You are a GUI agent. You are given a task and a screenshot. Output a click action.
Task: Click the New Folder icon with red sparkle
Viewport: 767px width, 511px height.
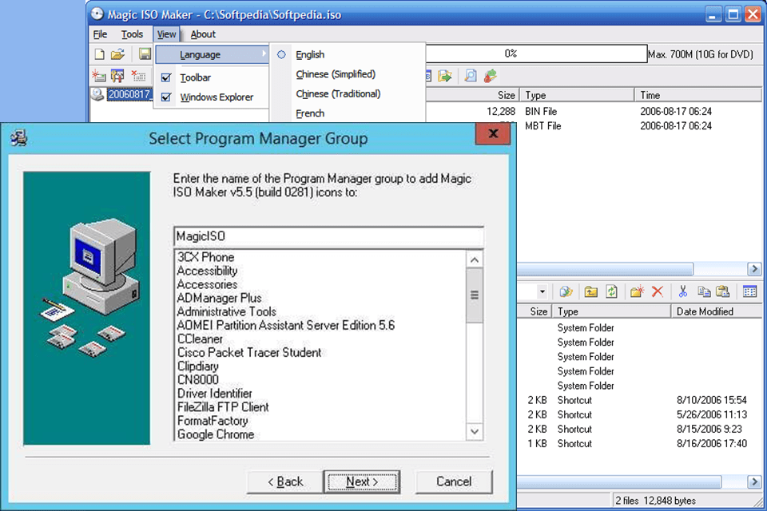[x=637, y=292]
